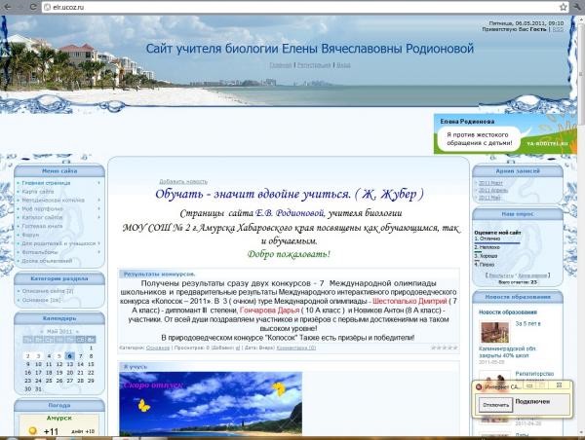The width and height of the screenshot is (585, 440).
Task: Expand submenu arrow beside Каталог сайтов
Action: tap(98, 217)
